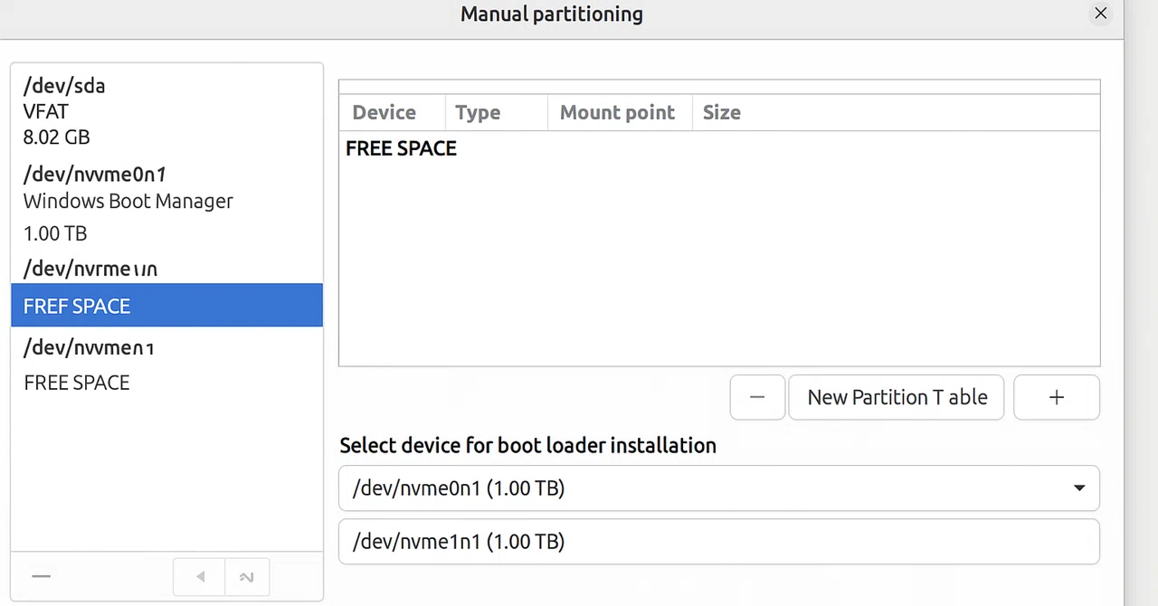Open the boot loader device dropdown
The image size is (1158, 606).
[719, 488]
